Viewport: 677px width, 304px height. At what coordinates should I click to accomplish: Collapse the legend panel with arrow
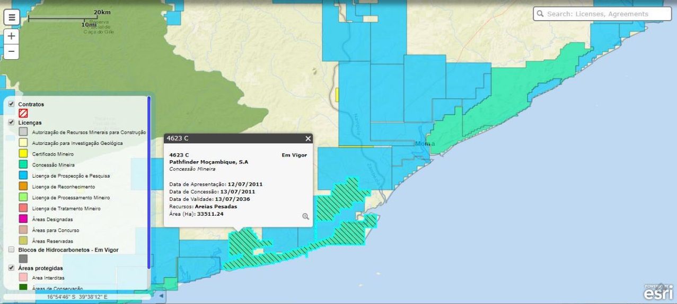tap(161, 296)
